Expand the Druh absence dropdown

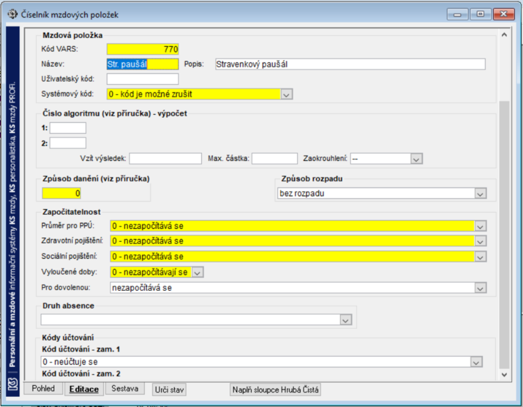click(x=345, y=320)
